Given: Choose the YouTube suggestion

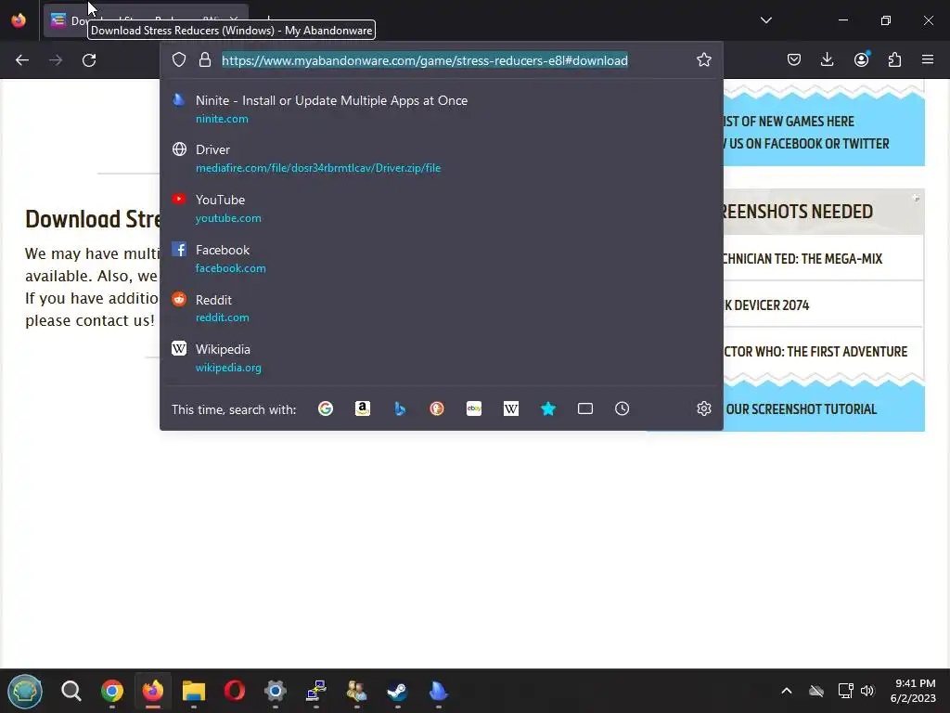Looking at the screenshot, I should point(441,209).
